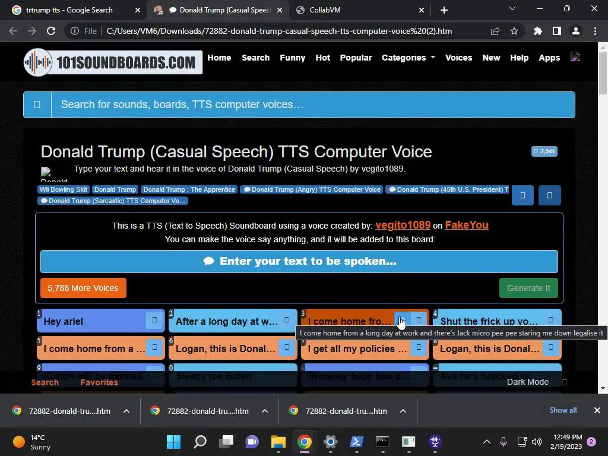This screenshot has width=608, height=456.
Task: Click menu icon on After a long day sound
Action: 287,320
